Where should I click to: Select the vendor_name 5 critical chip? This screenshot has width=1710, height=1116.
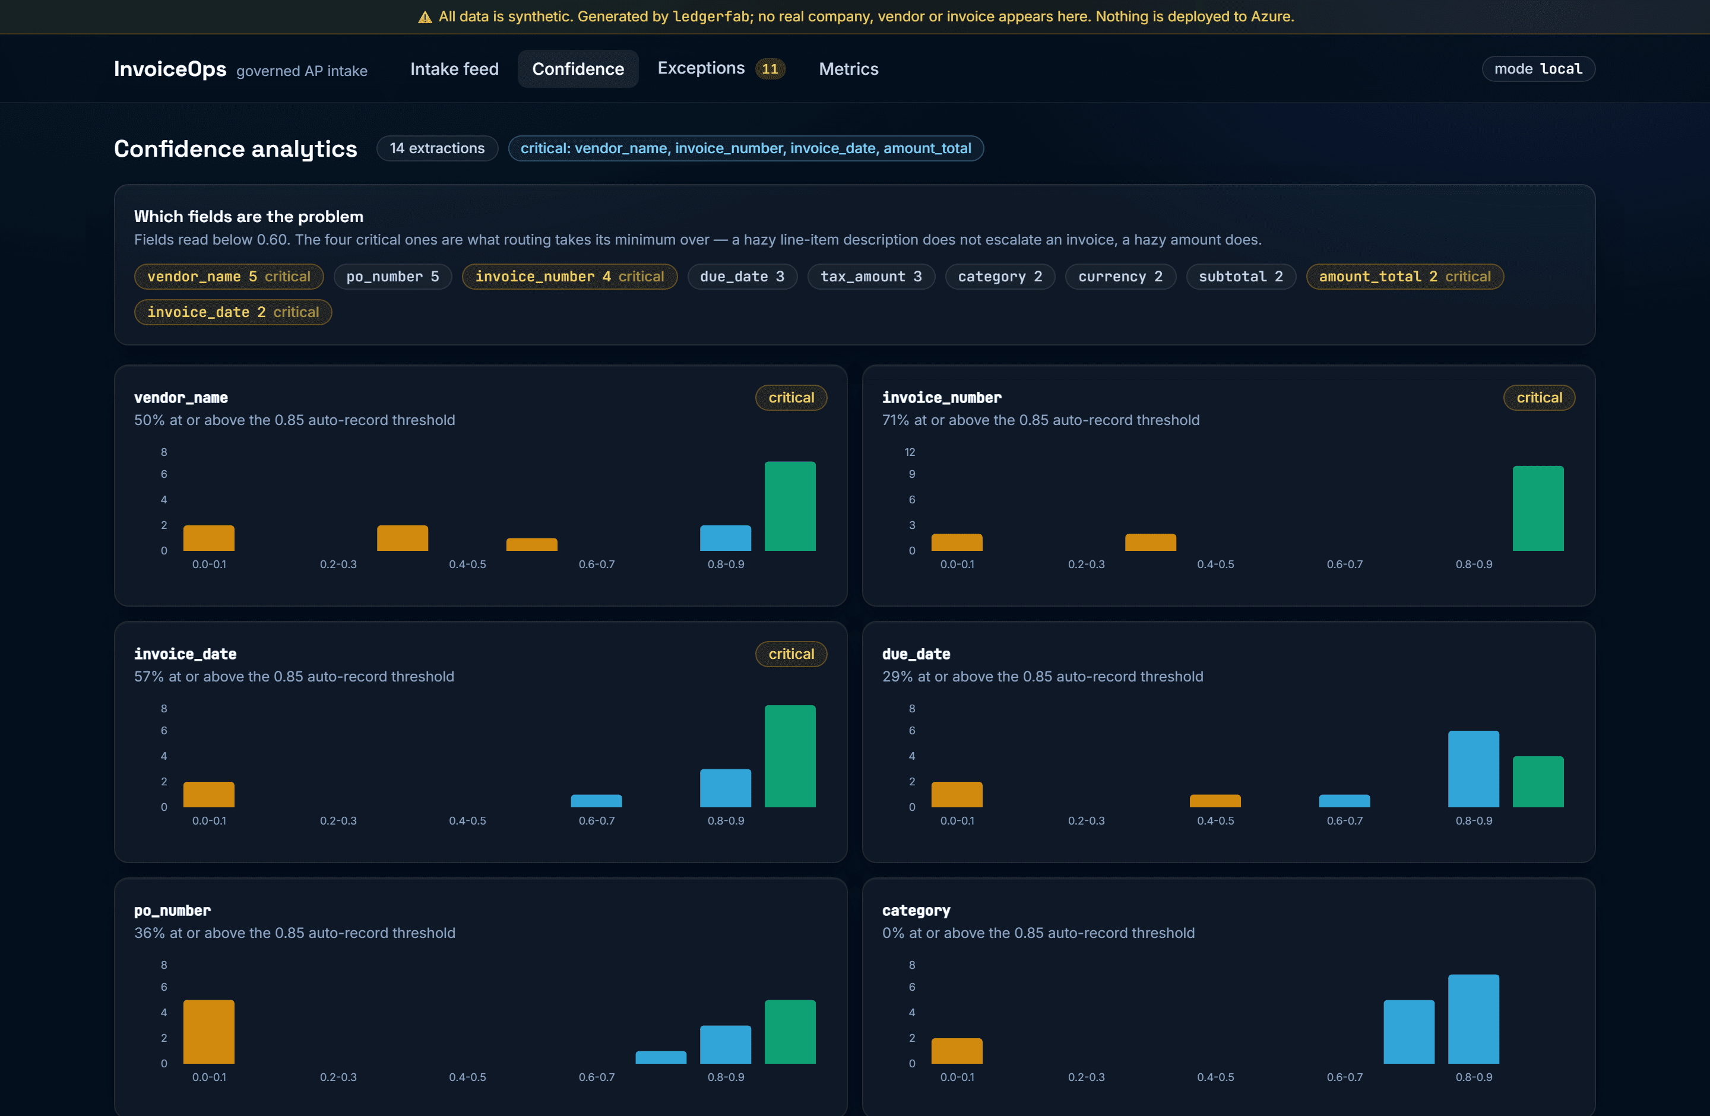pyautogui.click(x=229, y=277)
